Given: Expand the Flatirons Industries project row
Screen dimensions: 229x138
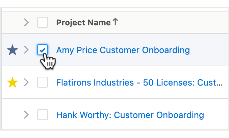Looking at the screenshot, I should click(26, 82).
